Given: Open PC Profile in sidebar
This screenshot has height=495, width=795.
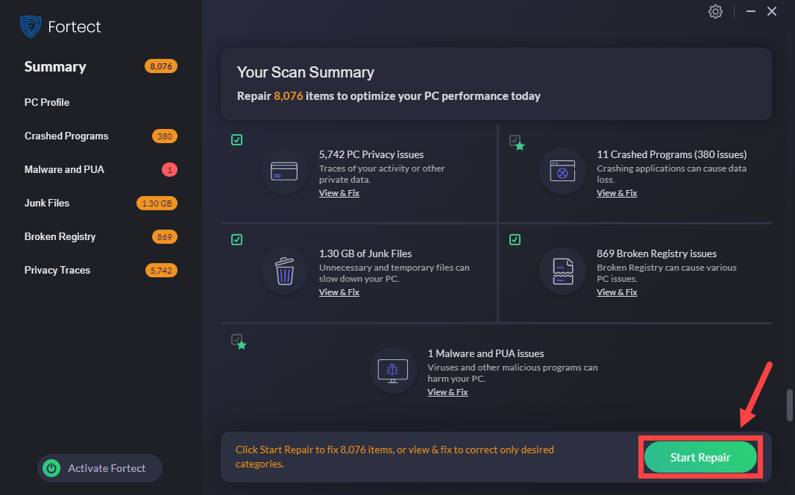Looking at the screenshot, I should click(47, 102).
